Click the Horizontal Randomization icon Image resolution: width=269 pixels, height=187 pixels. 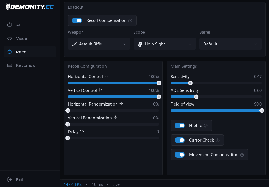click(121, 104)
